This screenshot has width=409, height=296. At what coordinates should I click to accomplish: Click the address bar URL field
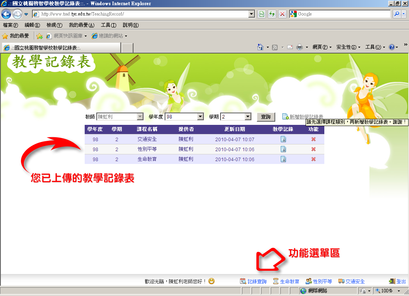144,14
